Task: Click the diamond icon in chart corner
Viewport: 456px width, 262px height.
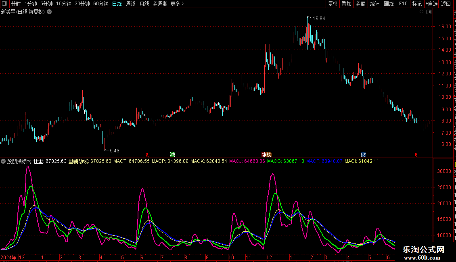Action: point(421,12)
